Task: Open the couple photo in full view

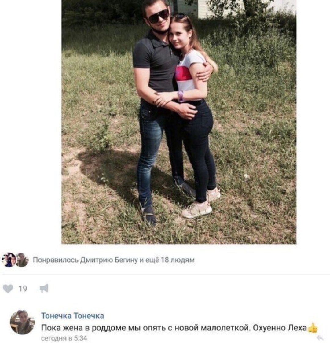Action: click(x=179, y=122)
